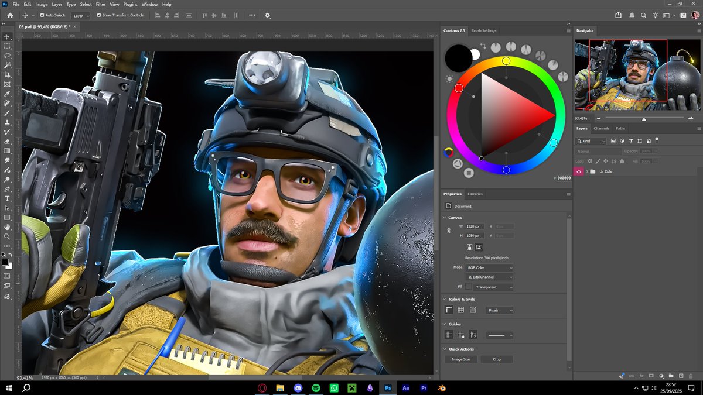Image resolution: width=703 pixels, height=395 pixels.
Task: Open the Filter menu
Action: click(x=101, y=4)
